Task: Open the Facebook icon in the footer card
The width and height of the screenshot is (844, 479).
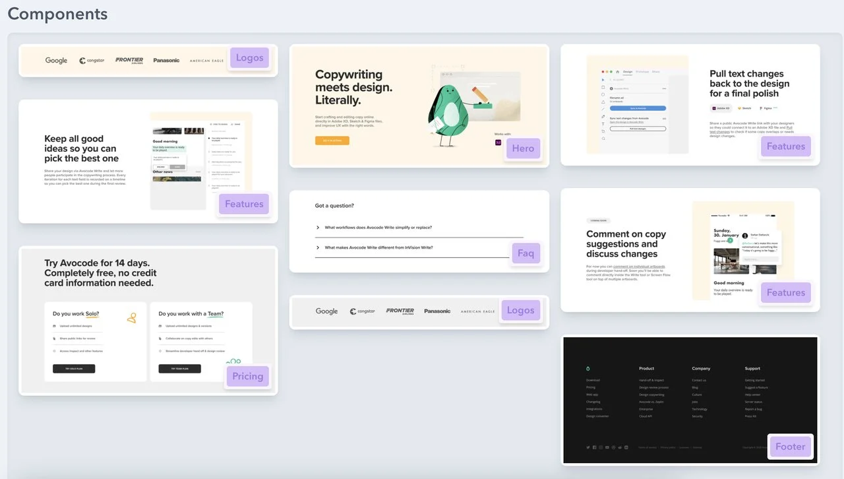Action: [594, 447]
